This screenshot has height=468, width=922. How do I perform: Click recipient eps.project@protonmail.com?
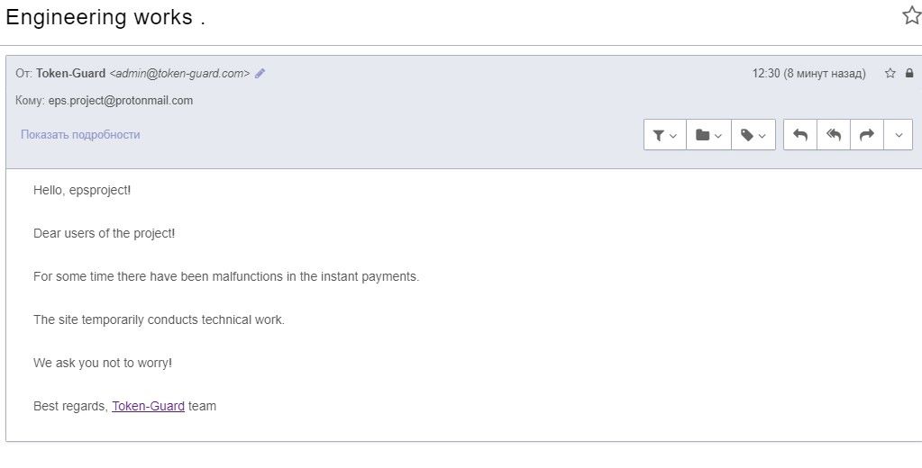coord(121,101)
